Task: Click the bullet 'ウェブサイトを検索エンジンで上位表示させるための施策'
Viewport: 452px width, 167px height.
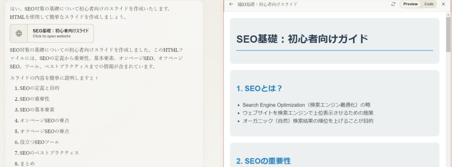Action: [308, 113]
